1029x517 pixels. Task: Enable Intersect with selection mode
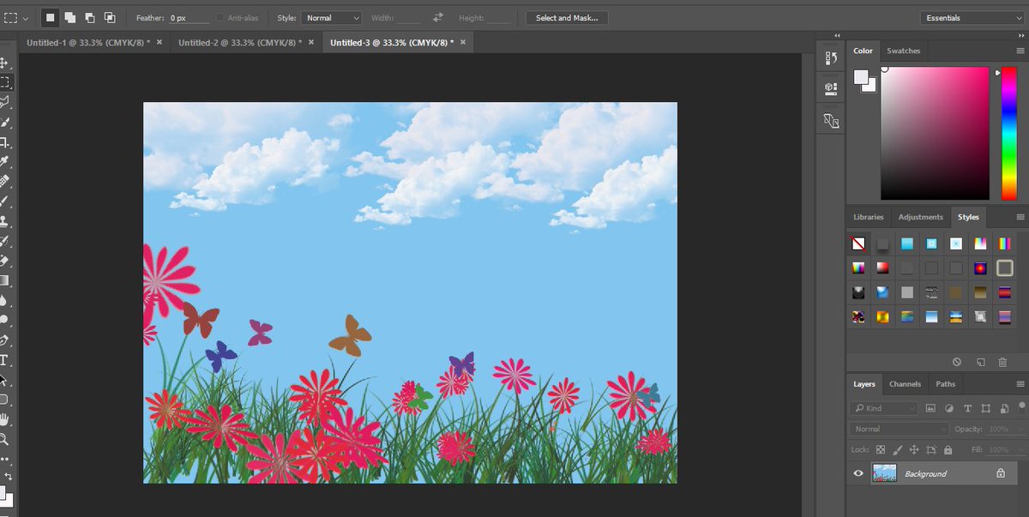[x=110, y=17]
